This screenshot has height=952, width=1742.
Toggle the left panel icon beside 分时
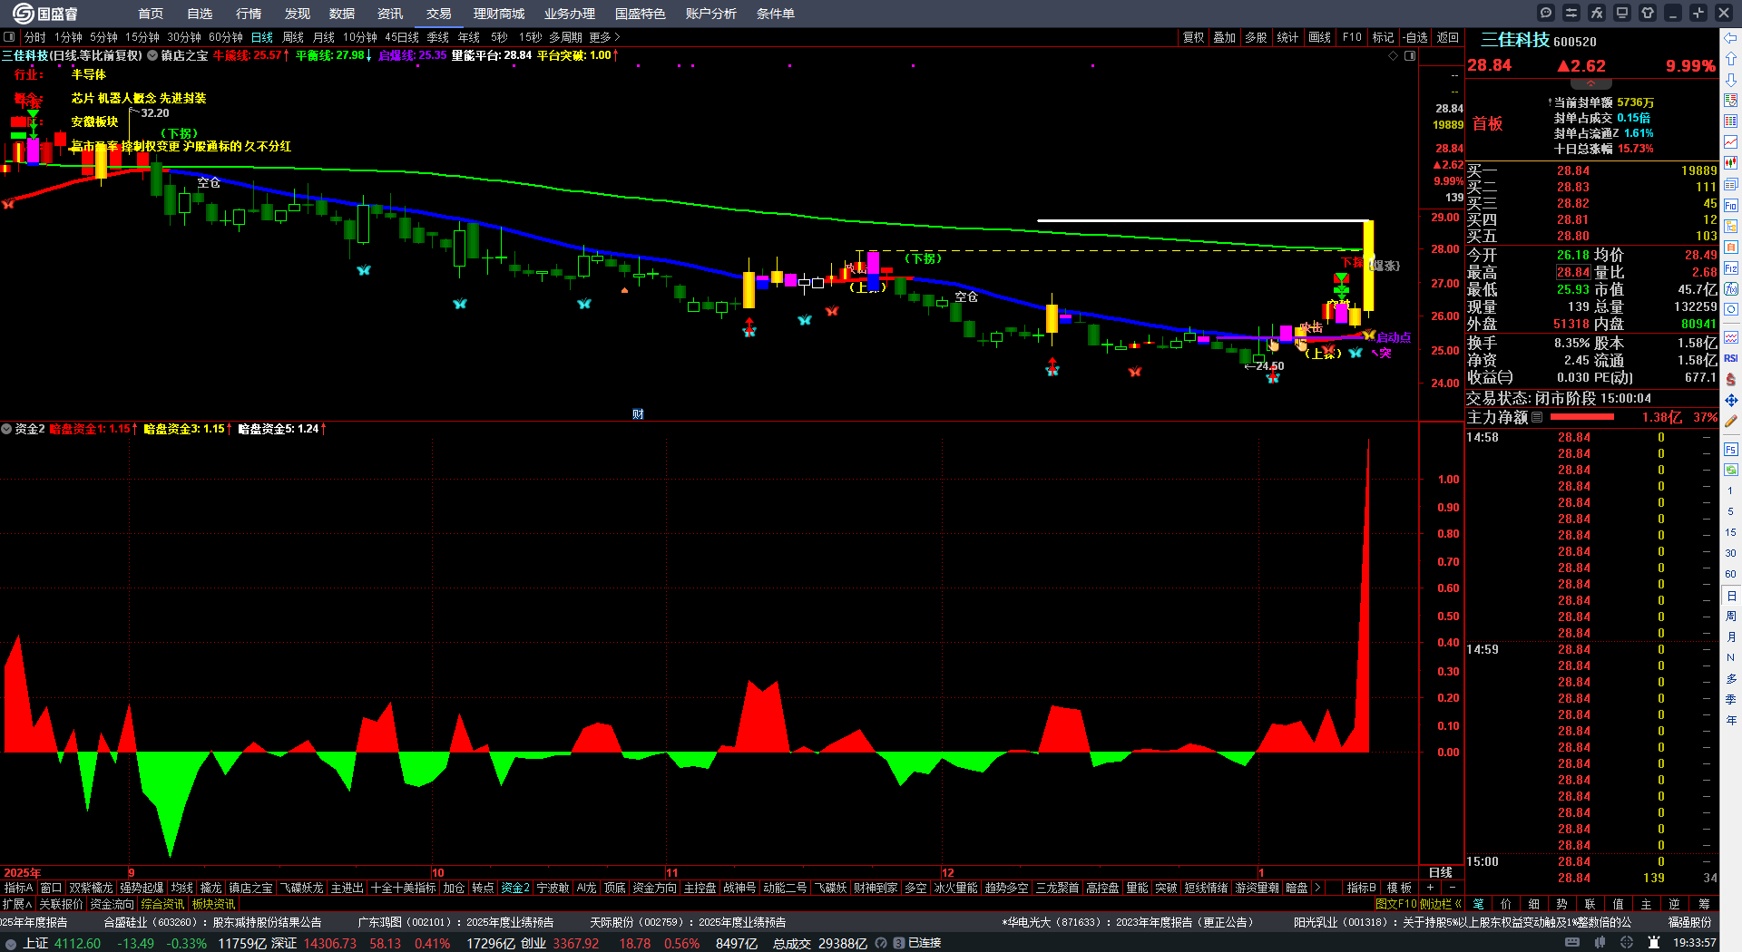coord(9,37)
